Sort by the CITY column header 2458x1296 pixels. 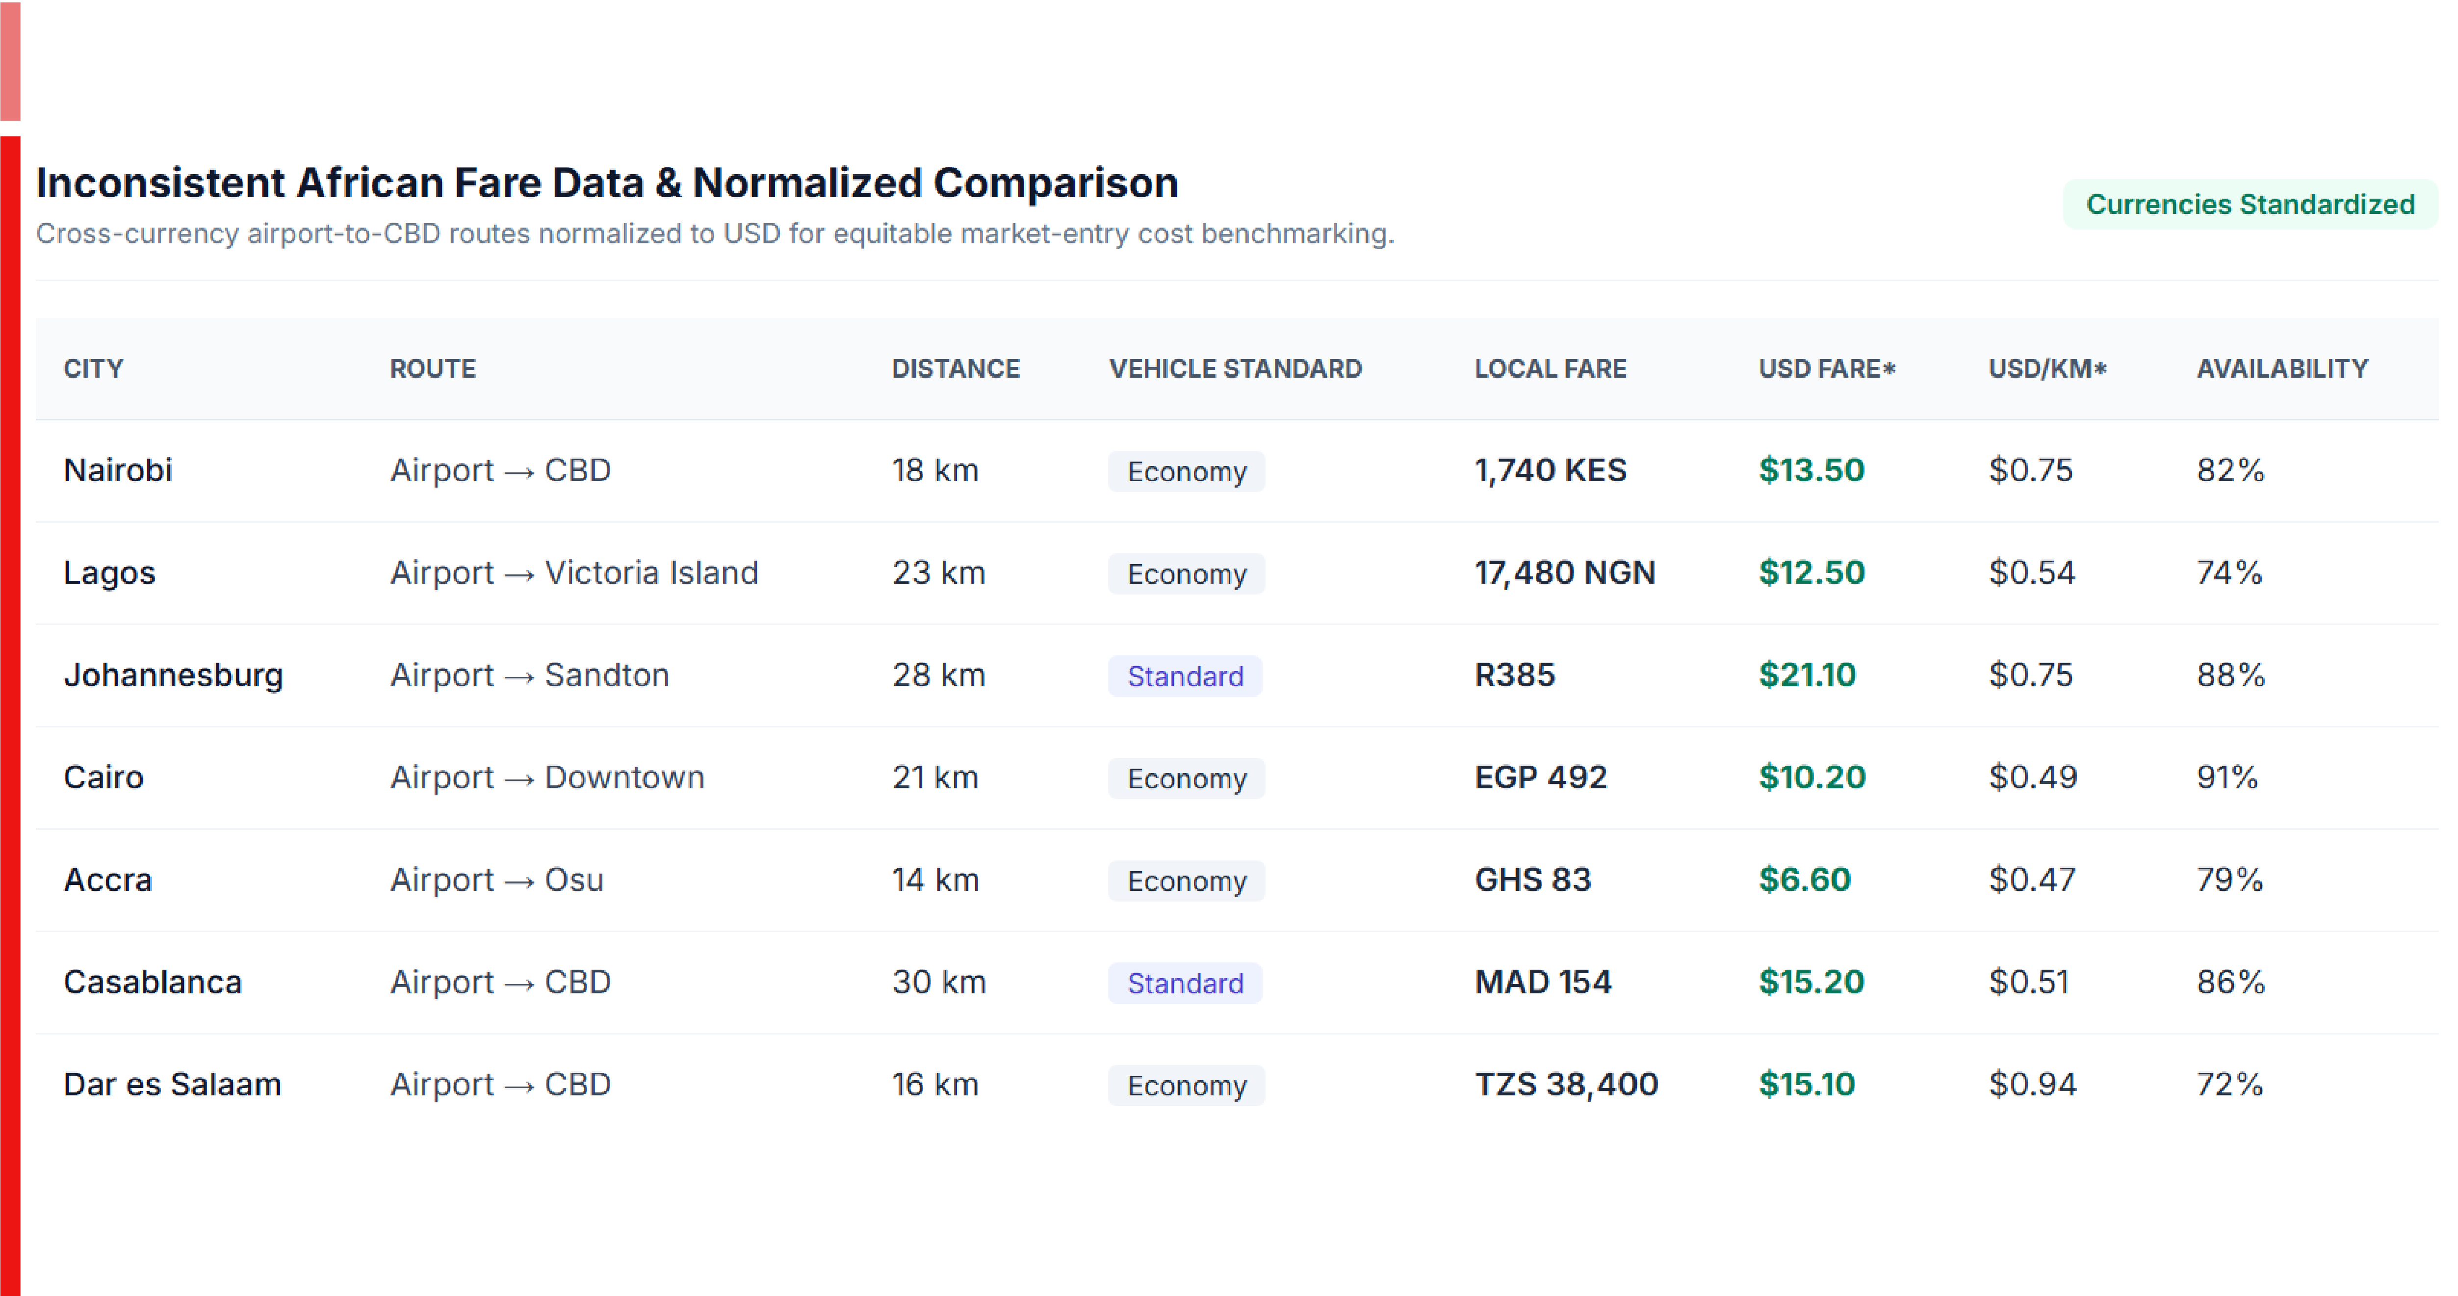pos(94,368)
